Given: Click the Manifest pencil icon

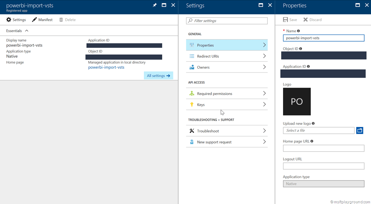Looking at the screenshot, I should 35,20.
